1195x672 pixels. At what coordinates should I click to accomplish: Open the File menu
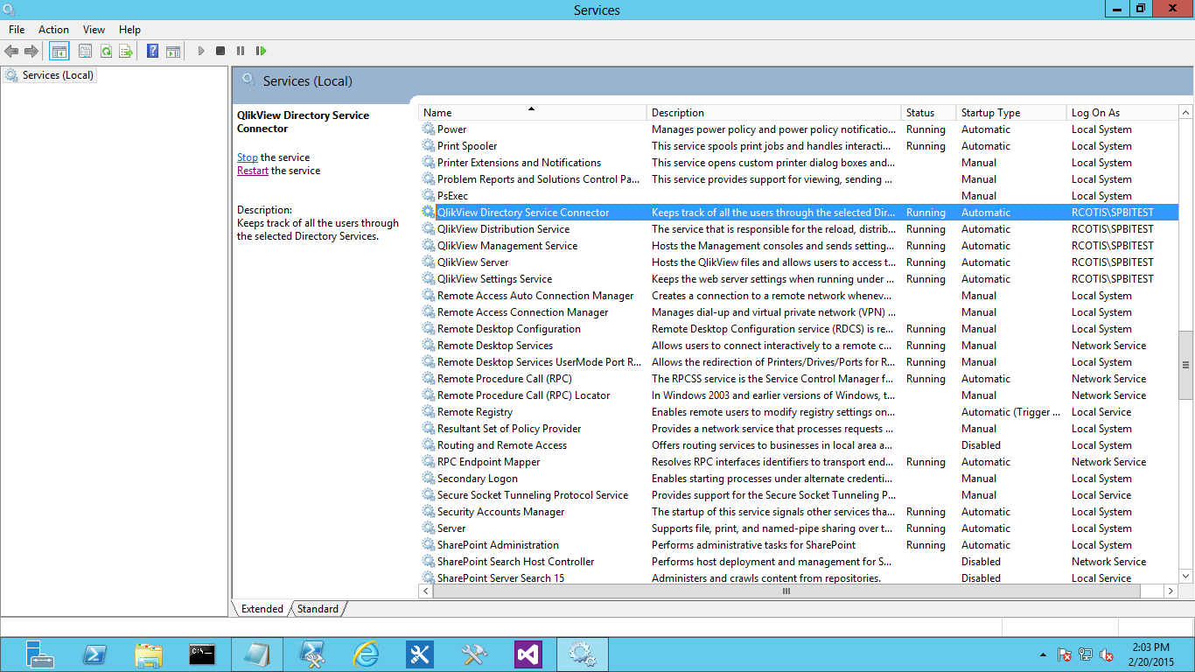pos(17,30)
